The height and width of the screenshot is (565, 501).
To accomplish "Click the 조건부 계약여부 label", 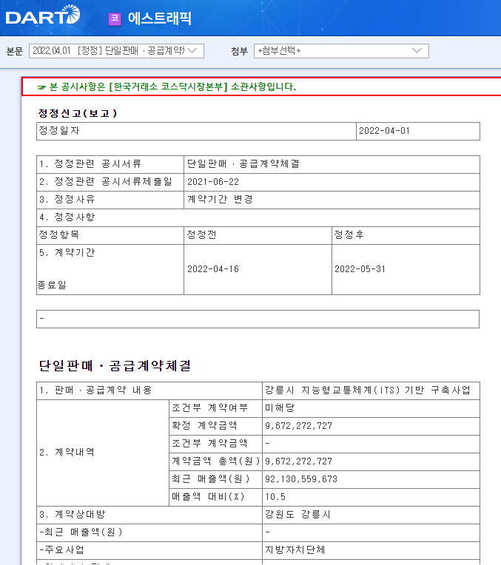I will click(210, 408).
